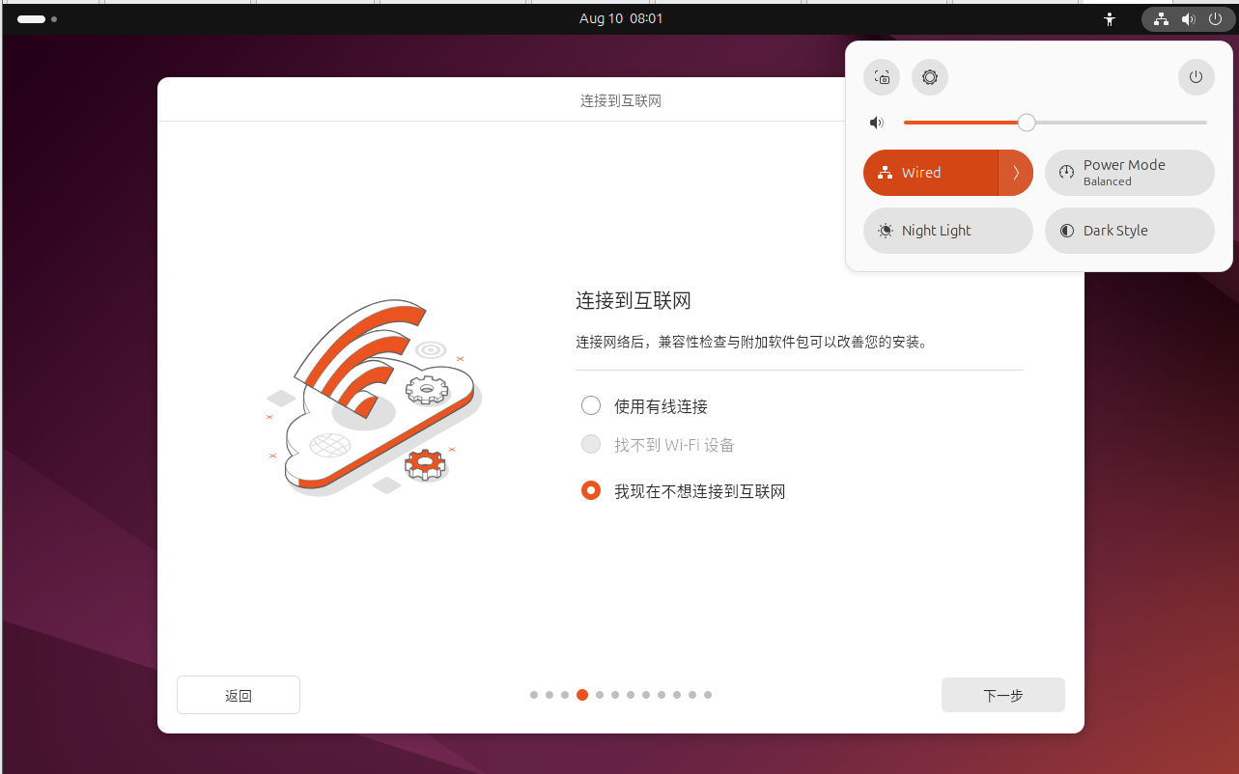This screenshot has height=774, width=1239.
Task: Click the volume icon in the top bar
Action: pyautogui.click(x=1188, y=18)
